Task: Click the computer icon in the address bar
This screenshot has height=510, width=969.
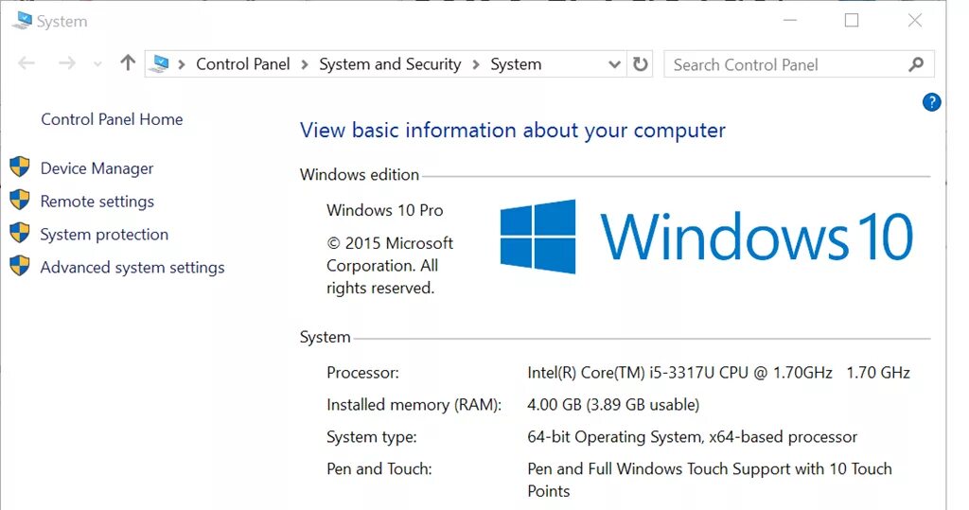Action: pyautogui.click(x=160, y=64)
